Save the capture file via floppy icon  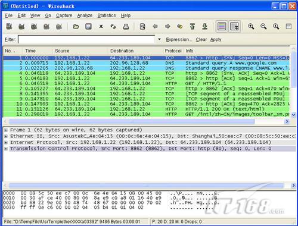tap(88, 26)
